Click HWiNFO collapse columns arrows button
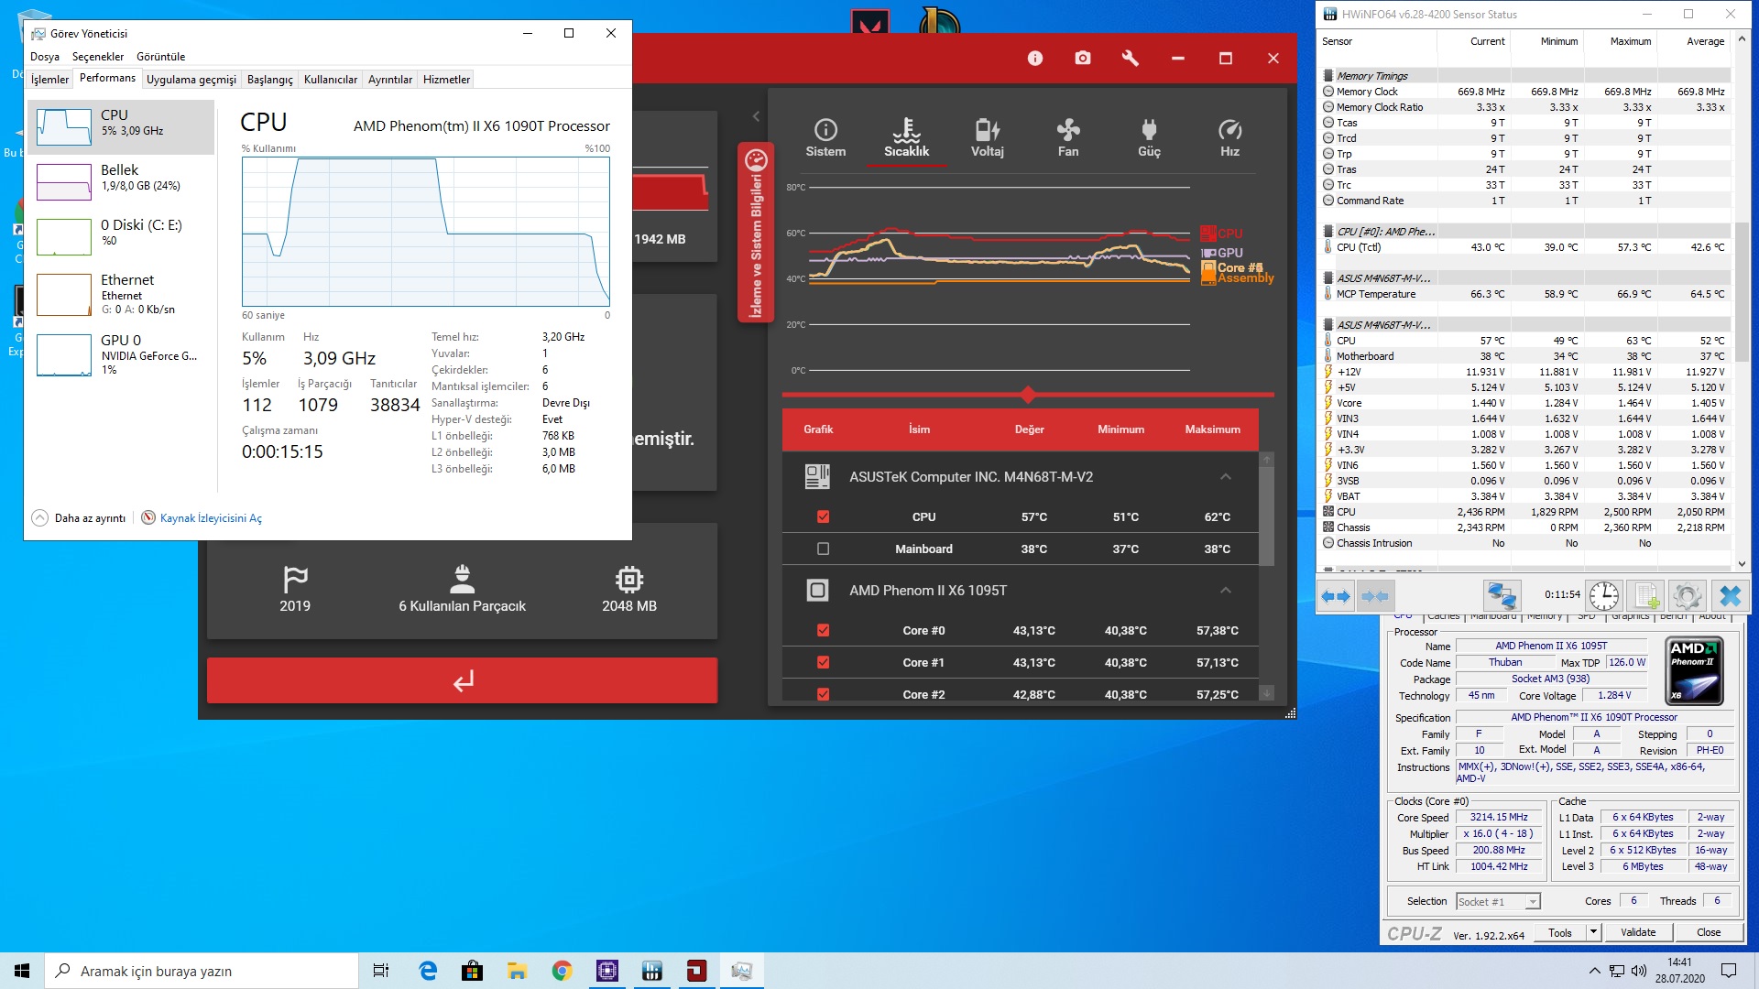This screenshot has width=1759, height=989. coord(1375,596)
